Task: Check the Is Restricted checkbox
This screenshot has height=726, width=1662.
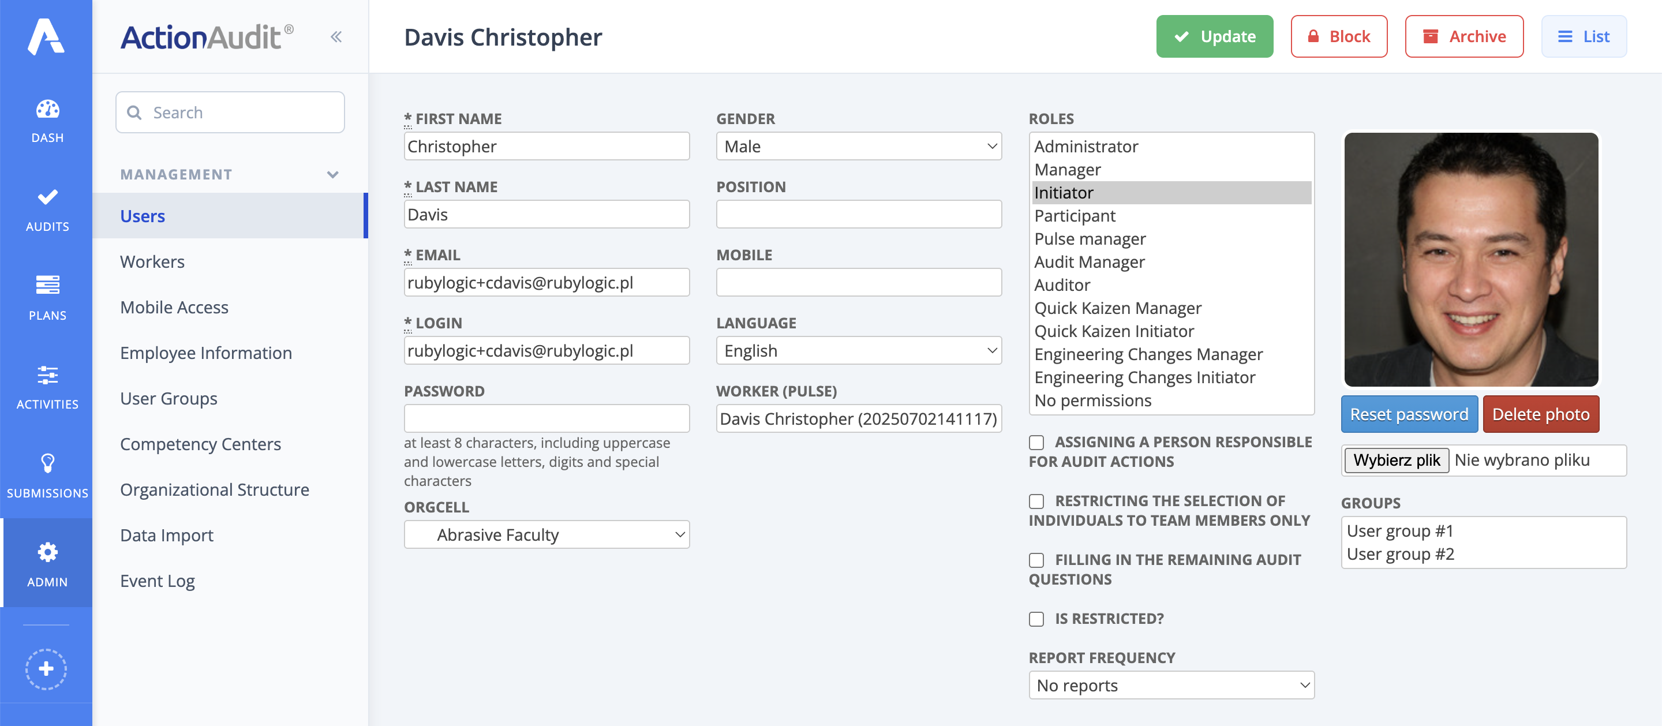Action: click(x=1036, y=619)
